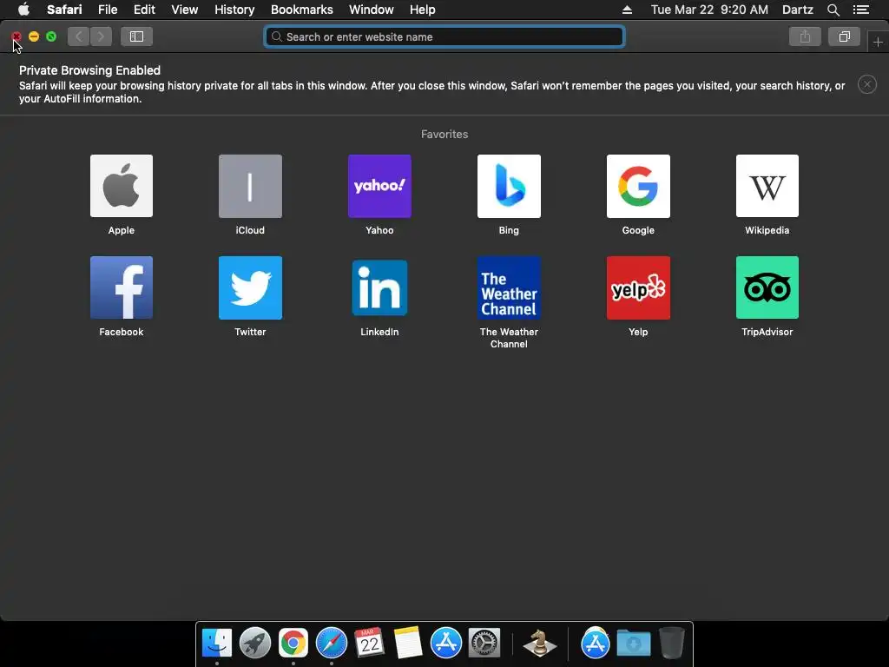Click the Private Browsing Enabled heading
889x667 pixels.
click(x=89, y=70)
